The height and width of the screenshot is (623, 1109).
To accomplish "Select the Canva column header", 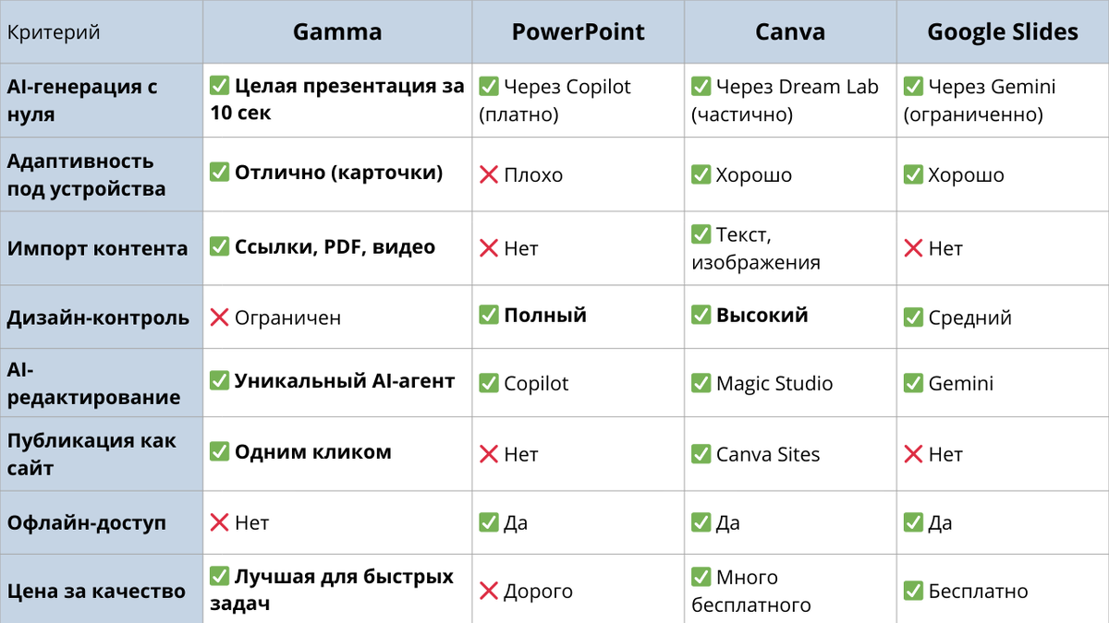I will click(x=790, y=31).
